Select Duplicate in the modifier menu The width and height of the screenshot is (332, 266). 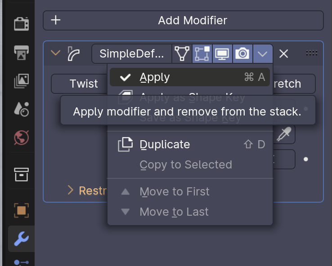point(165,145)
